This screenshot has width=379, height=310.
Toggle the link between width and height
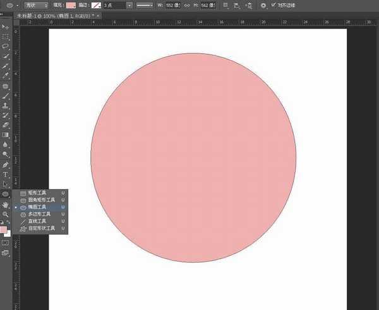pos(186,5)
